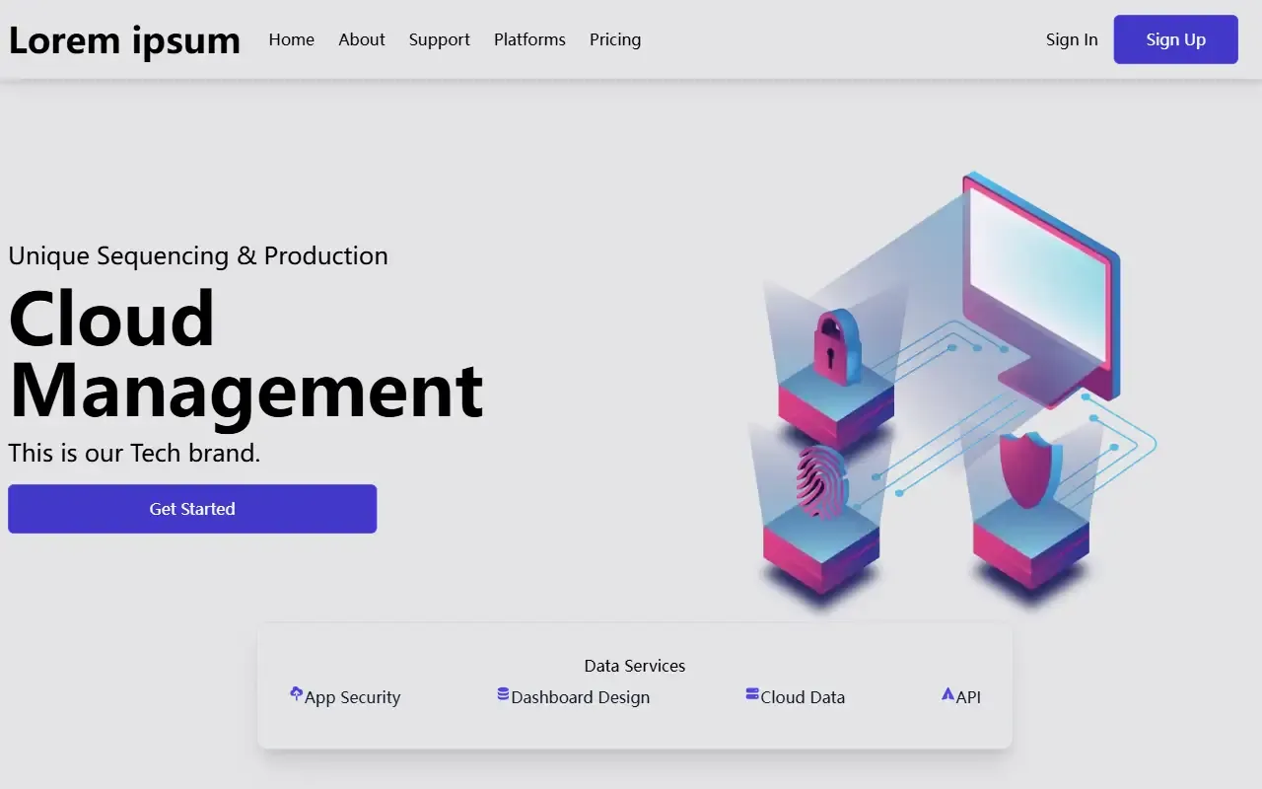Click the Sign In link

point(1072,39)
